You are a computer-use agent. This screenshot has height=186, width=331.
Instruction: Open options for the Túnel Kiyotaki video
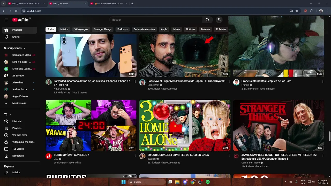pos(229,81)
